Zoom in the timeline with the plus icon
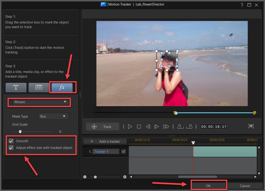 [x=124, y=177]
